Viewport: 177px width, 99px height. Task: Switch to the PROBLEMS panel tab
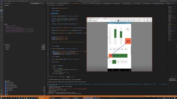(x=49, y=77)
